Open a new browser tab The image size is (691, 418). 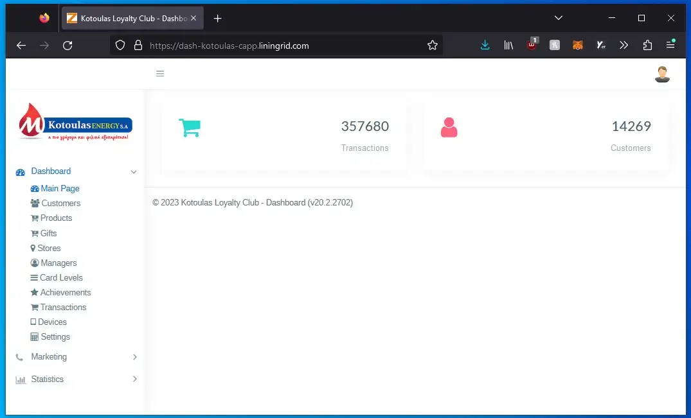click(x=217, y=19)
